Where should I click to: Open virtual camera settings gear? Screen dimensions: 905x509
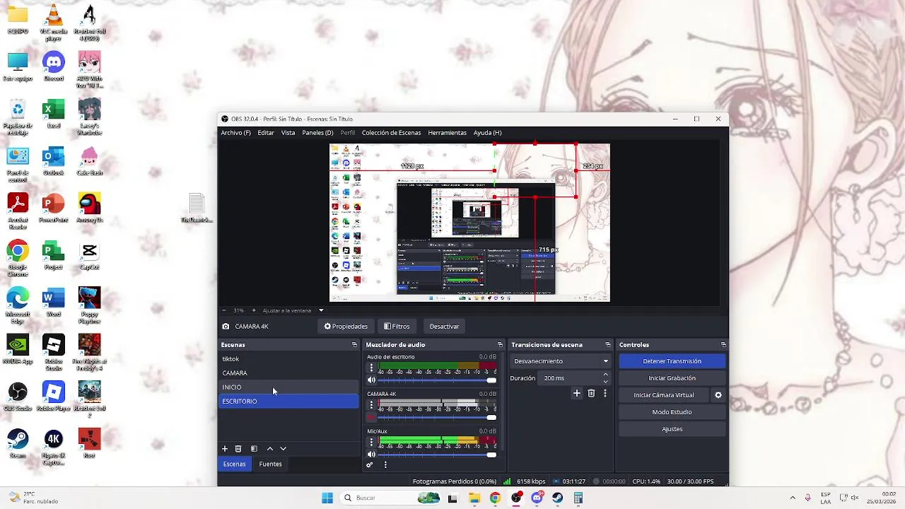(x=718, y=395)
